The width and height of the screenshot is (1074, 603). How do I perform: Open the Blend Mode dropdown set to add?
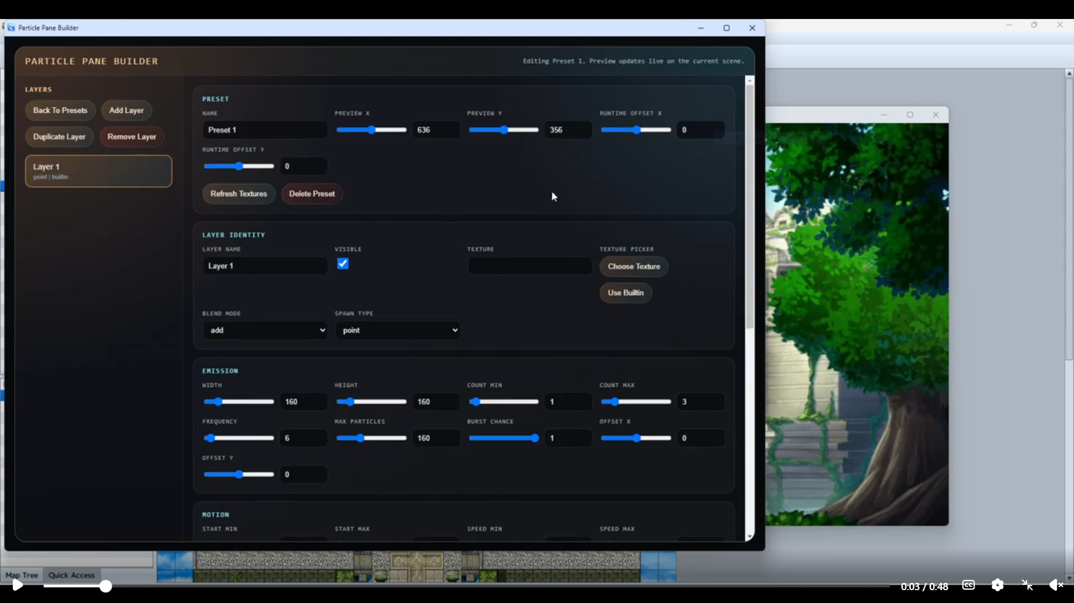[265, 330]
